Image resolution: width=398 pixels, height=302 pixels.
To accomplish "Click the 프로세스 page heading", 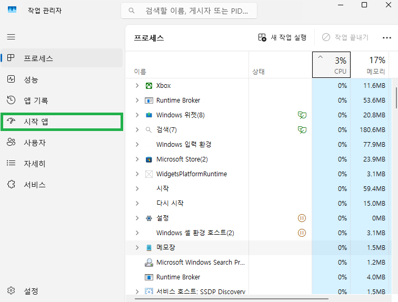I will [x=149, y=38].
